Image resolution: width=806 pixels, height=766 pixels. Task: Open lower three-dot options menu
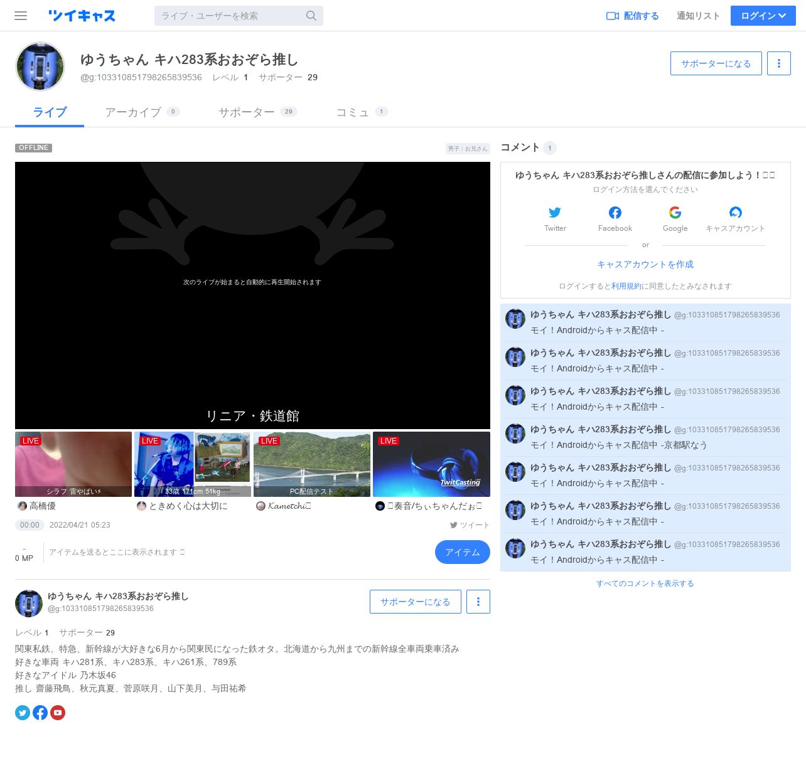(478, 602)
